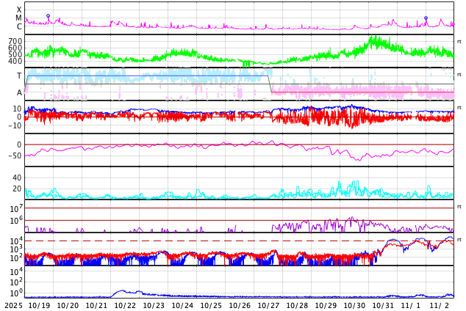Screen dimensions: 466x311
Task: Click the X flare class label
Action: (19, 10)
